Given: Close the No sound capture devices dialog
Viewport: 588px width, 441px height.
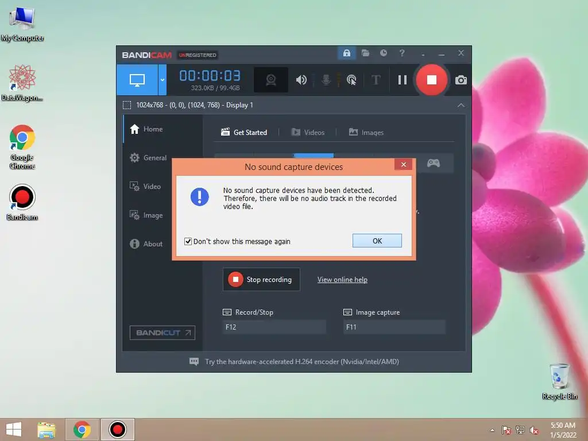Looking at the screenshot, I should [404, 165].
